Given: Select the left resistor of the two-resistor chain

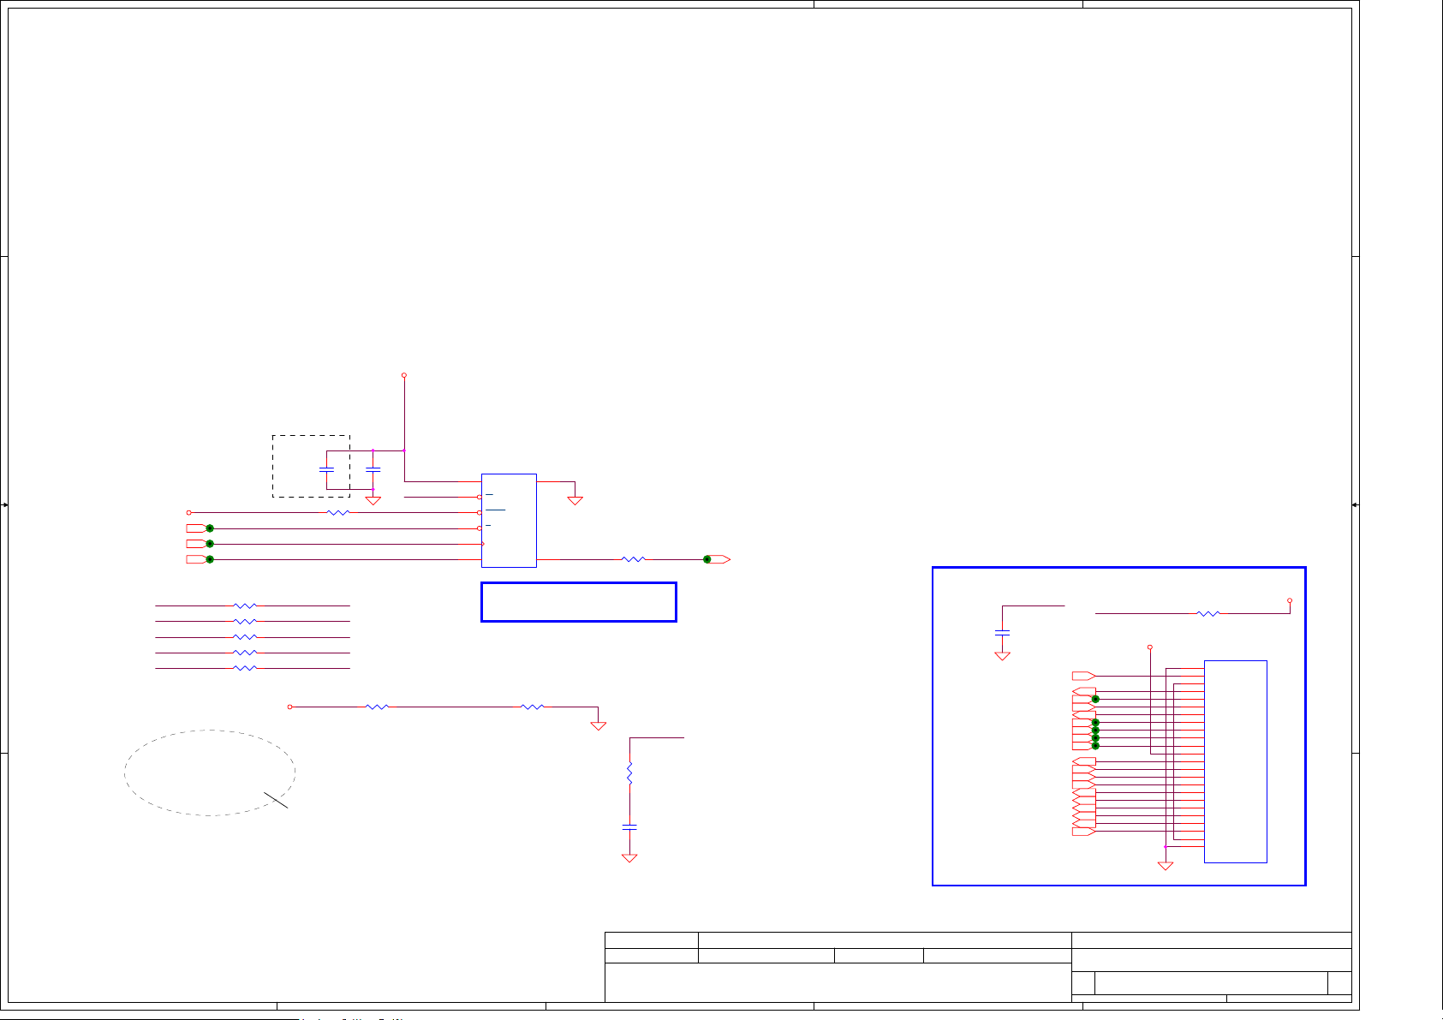Looking at the screenshot, I should point(377,707).
